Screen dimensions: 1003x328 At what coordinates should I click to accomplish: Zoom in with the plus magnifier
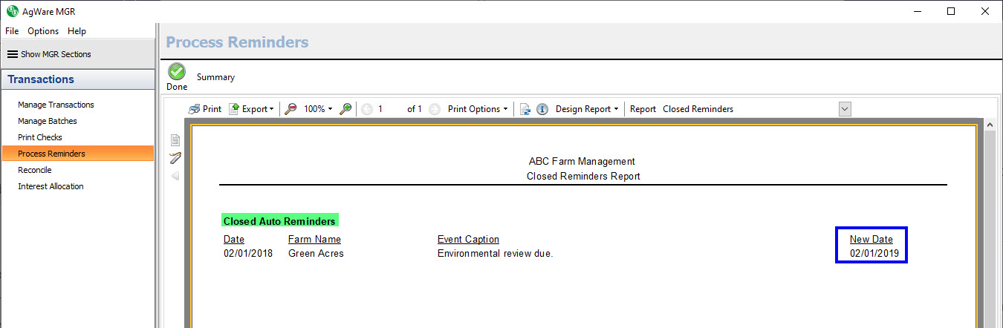[x=345, y=109]
